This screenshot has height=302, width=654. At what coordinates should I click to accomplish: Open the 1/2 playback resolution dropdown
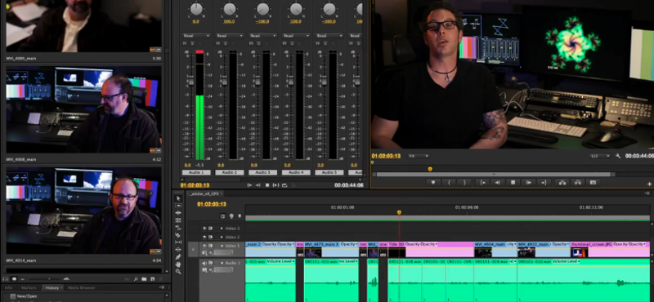point(599,156)
